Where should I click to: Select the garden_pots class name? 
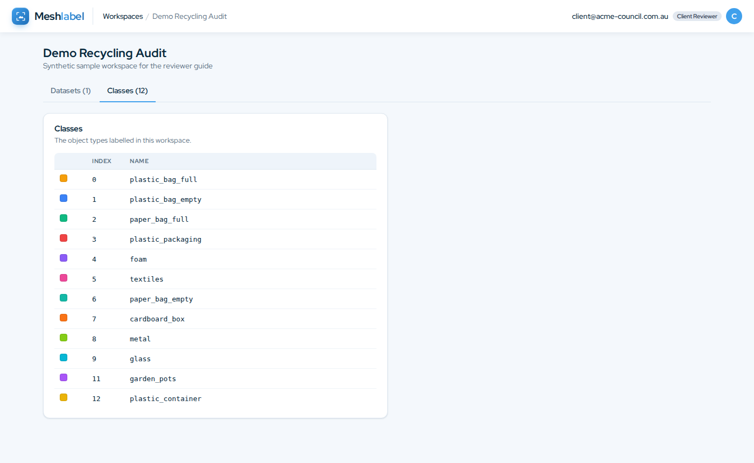[x=153, y=378]
